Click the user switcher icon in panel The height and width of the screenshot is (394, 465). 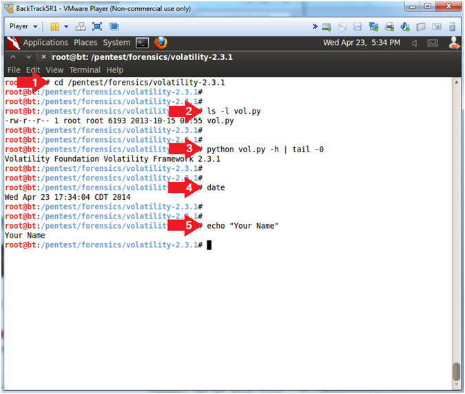pyautogui.click(x=454, y=43)
